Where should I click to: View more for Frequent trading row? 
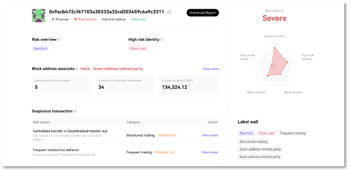(x=210, y=152)
